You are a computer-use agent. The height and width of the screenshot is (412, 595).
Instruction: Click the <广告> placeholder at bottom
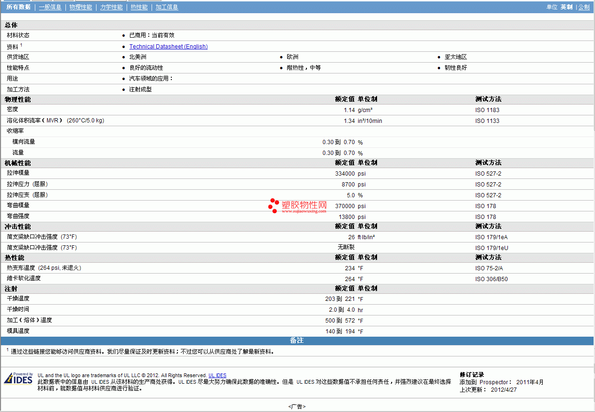[x=297, y=406]
